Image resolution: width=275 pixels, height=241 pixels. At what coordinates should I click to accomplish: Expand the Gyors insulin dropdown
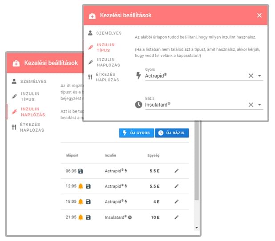coord(259,76)
